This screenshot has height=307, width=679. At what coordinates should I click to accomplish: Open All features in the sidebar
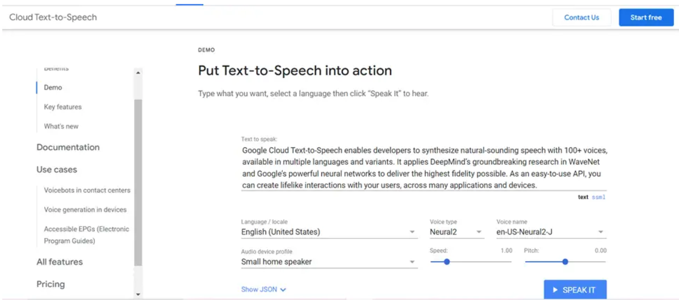(x=59, y=262)
